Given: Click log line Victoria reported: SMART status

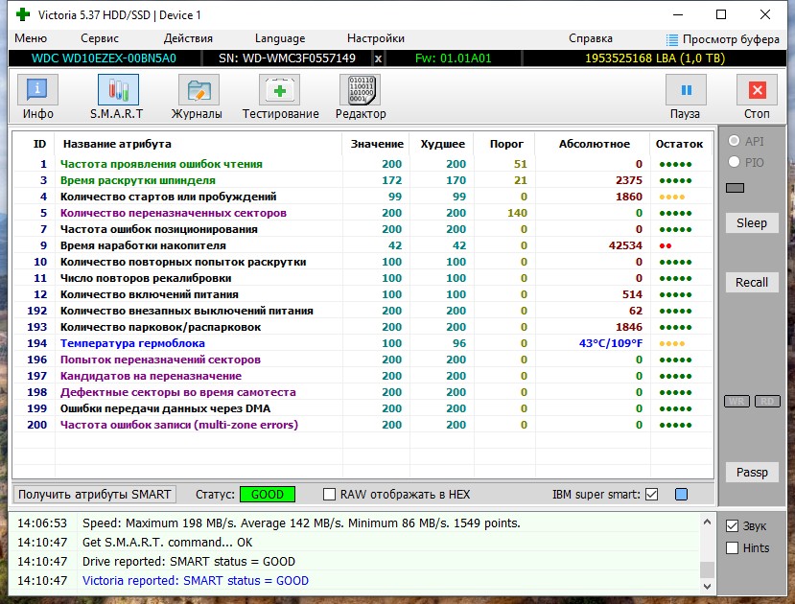Looking at the screenshot, I should (x=196, y=581).
